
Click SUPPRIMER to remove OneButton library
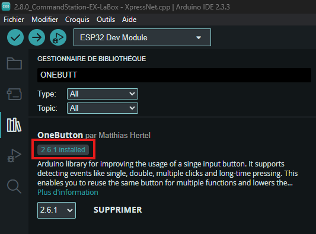coord(118,210)
